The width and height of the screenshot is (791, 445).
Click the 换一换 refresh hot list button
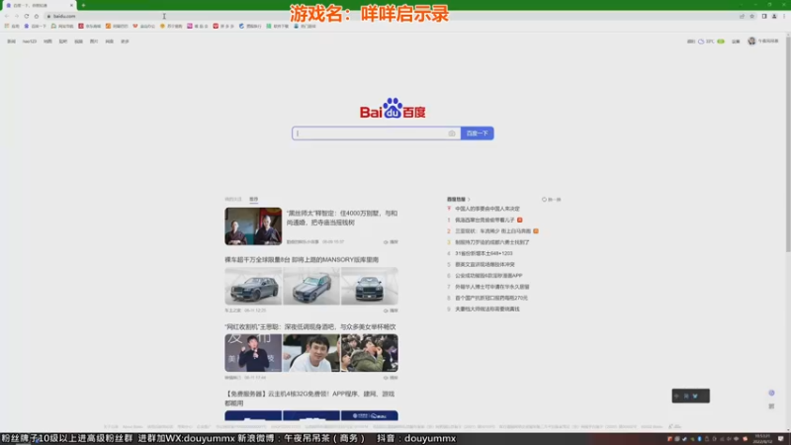point(552,200)
